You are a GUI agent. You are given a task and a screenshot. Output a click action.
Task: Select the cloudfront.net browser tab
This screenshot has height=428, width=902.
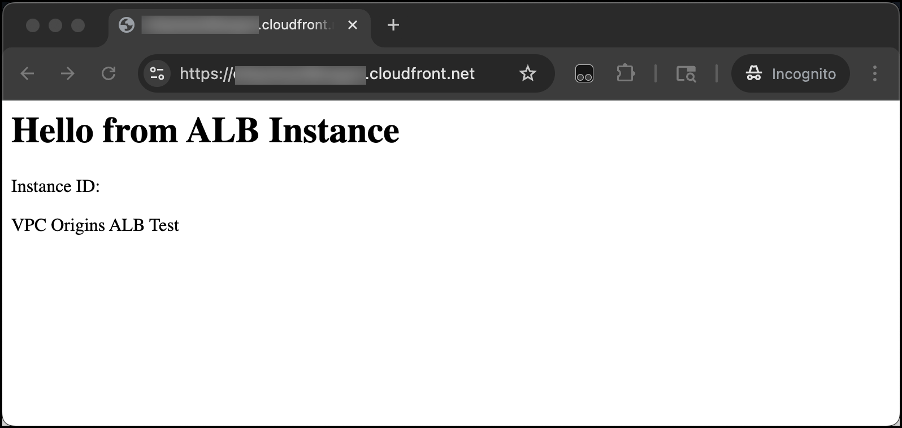[237, 25]
